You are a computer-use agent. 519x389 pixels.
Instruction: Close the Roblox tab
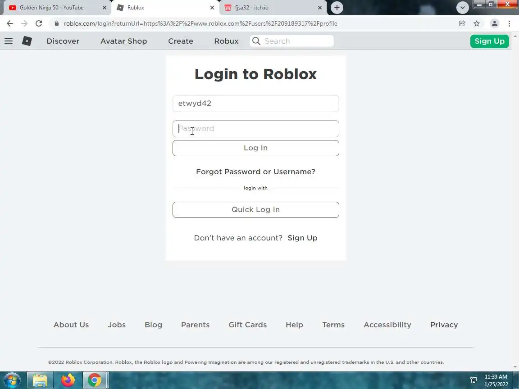point(212,8)
